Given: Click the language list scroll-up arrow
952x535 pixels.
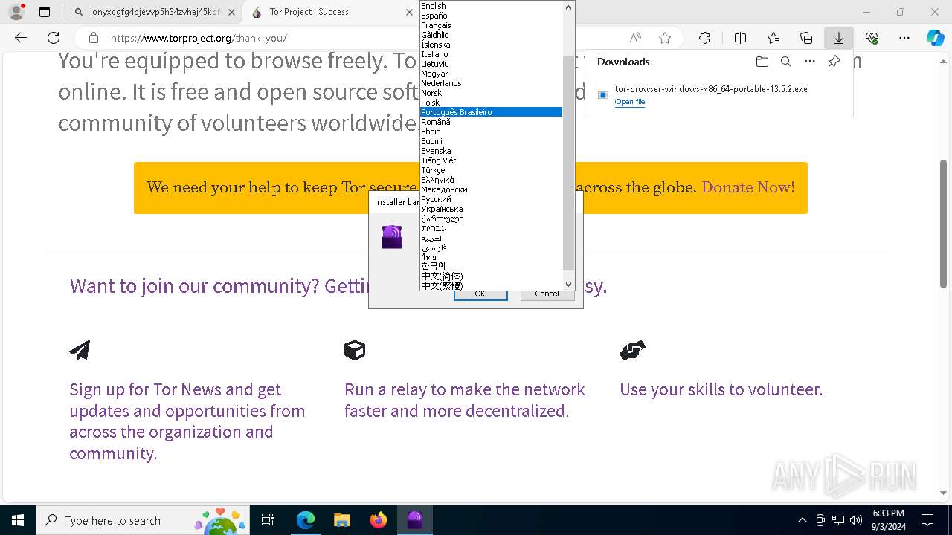Looking at the screenshot, I should pyautogui.click(x=569, y=7).
